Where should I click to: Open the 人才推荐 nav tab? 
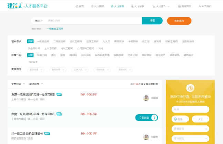[117, 6]
